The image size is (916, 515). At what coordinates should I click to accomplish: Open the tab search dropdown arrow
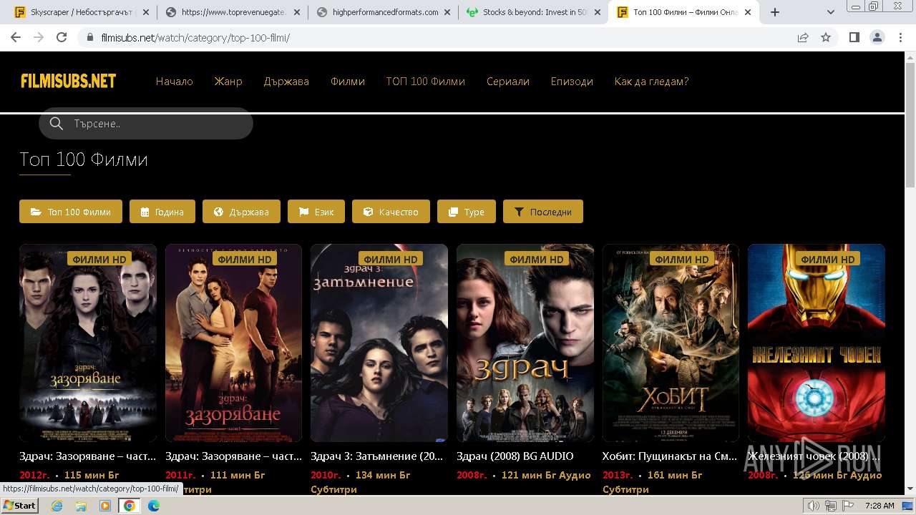click(831, 12)
